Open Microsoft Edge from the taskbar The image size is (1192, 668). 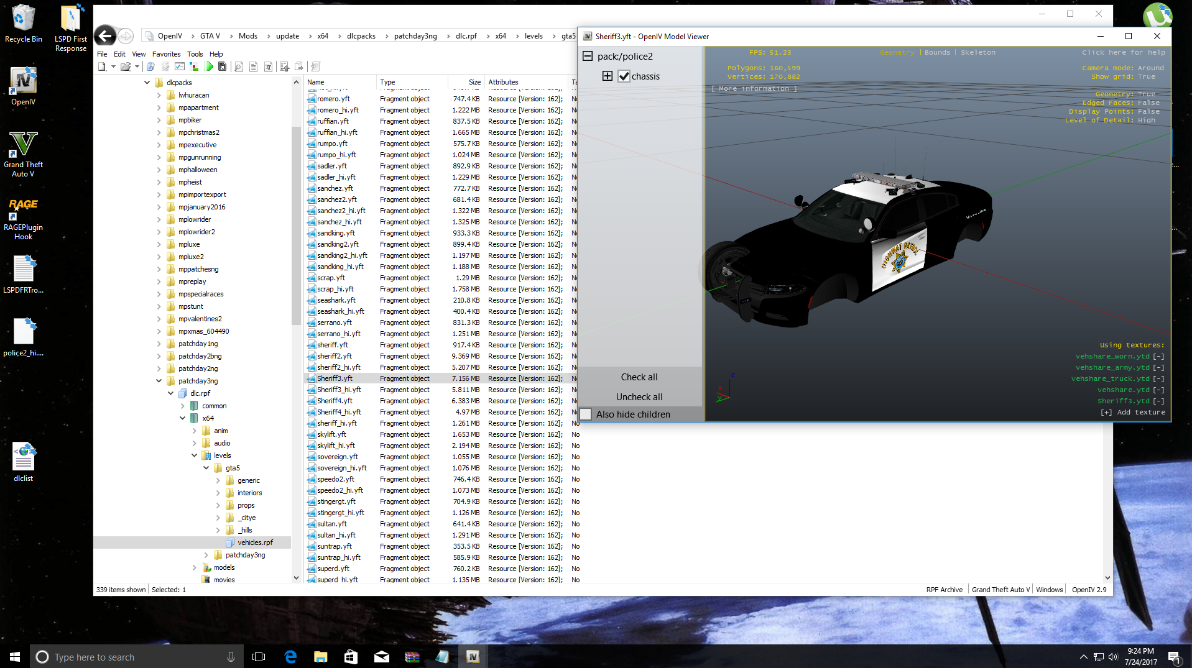click(290, 656)
